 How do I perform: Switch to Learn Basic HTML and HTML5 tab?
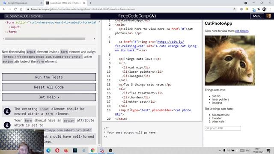[x=66, y=3]
